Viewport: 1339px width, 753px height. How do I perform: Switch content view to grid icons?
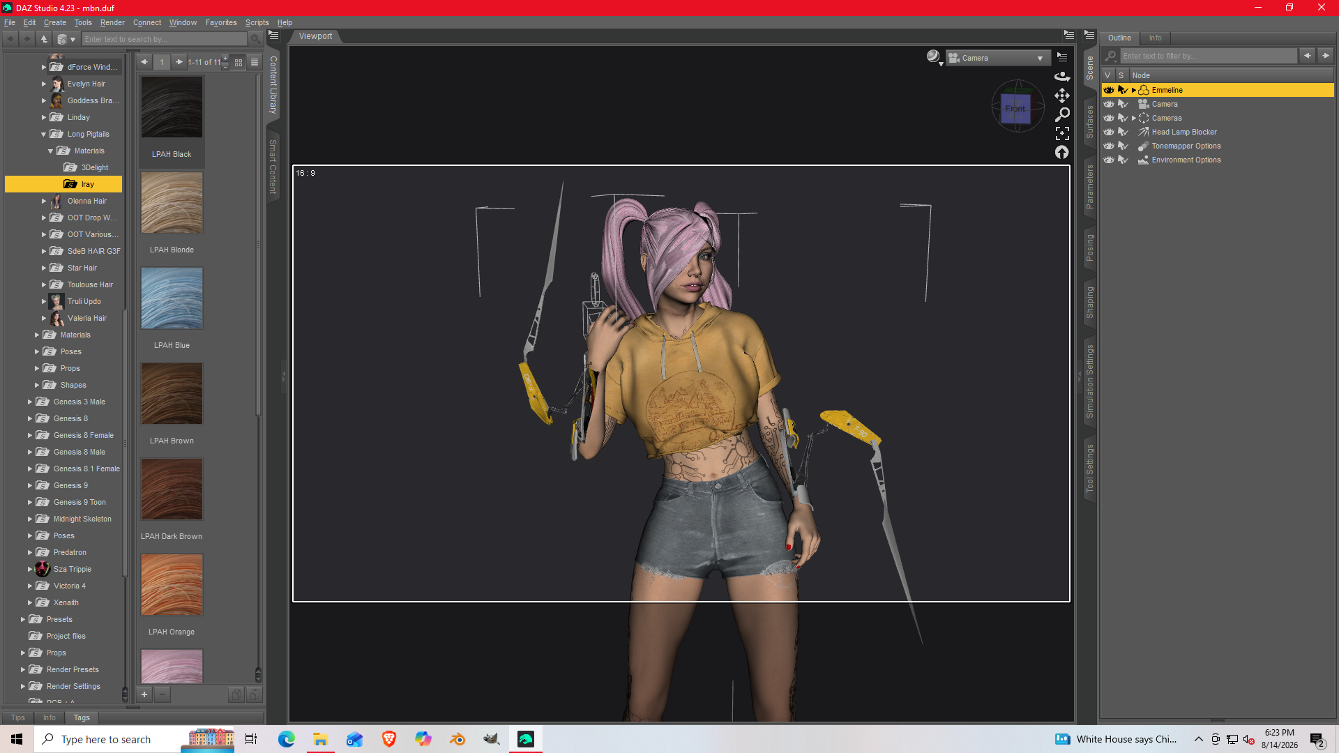point(239,62)
